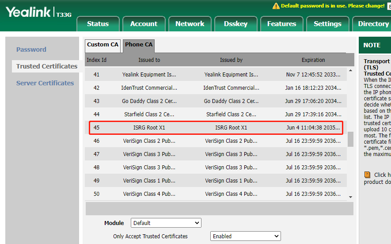Open the Dsskey tab
391x244 pixels.
click(x=235, y=24)
